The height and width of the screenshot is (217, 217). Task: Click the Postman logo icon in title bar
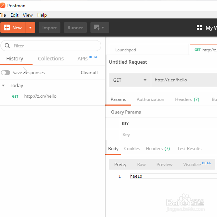3,5
